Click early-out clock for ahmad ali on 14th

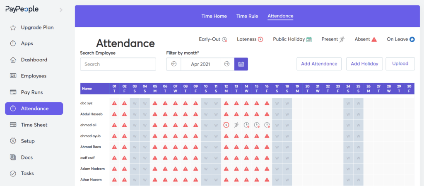pos(246,125)
